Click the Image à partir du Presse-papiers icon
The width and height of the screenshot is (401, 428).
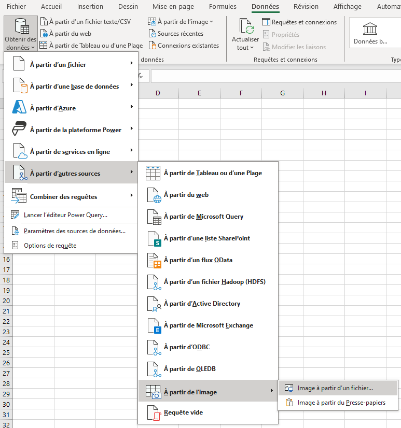tap(289, 402)
